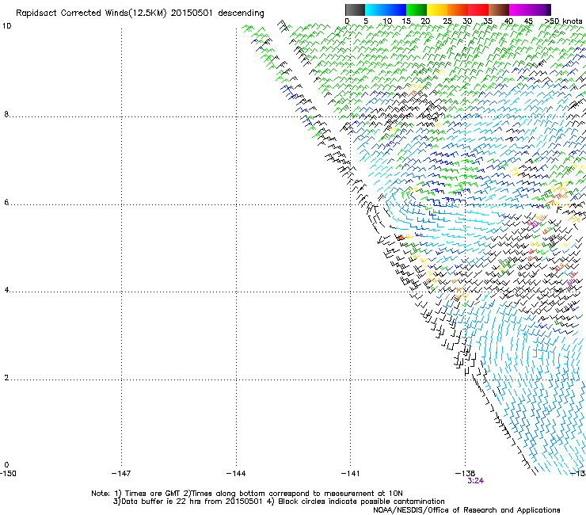Click the '45' label under the color bar

click(528, 21)
